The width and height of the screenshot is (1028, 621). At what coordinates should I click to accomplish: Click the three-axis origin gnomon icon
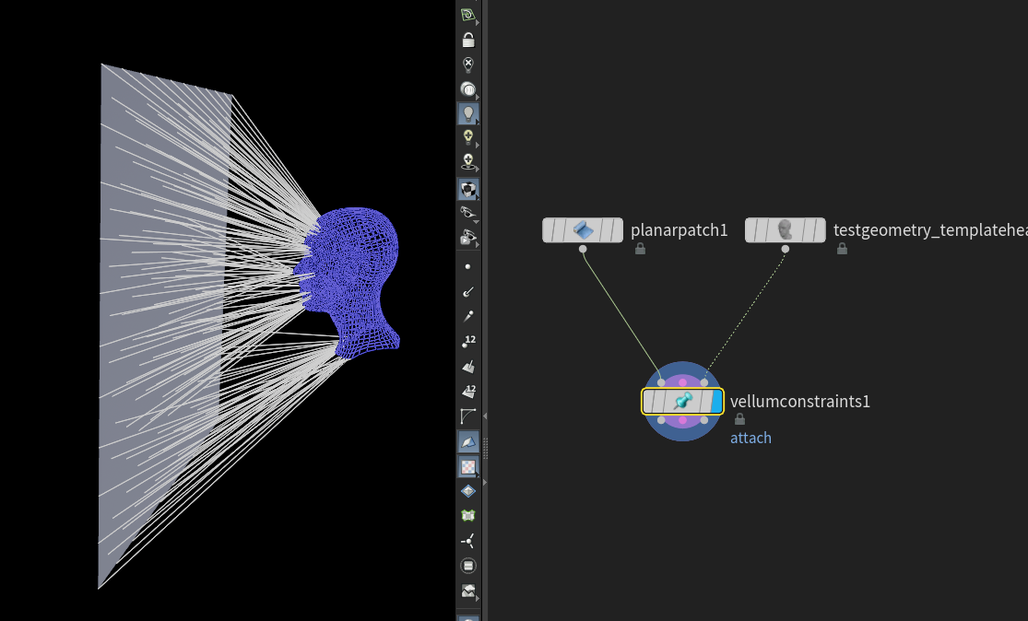coord(468,541)
